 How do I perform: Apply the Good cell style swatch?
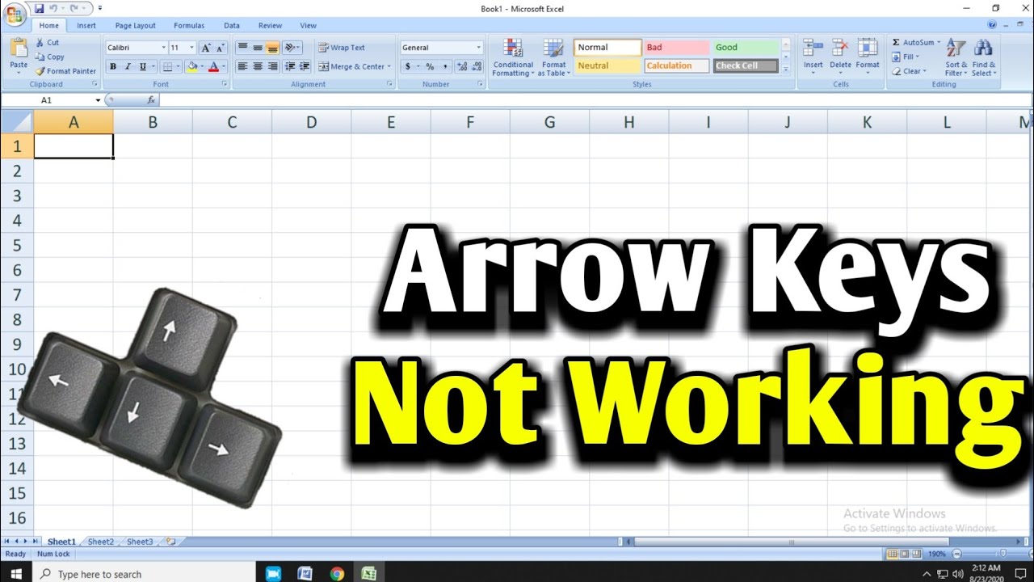click(746, 48)
